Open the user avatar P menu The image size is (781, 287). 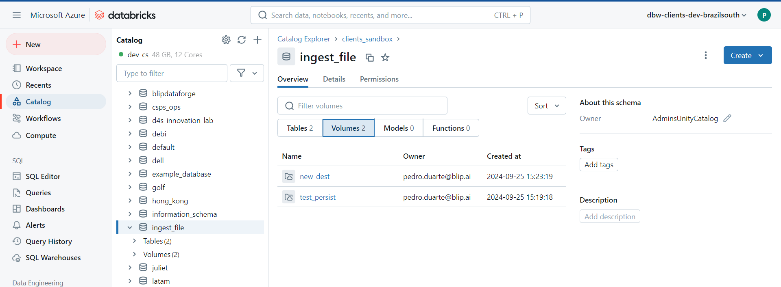click(x=764, y=15)
